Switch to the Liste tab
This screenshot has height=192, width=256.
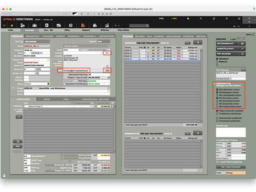click(10, 30)
